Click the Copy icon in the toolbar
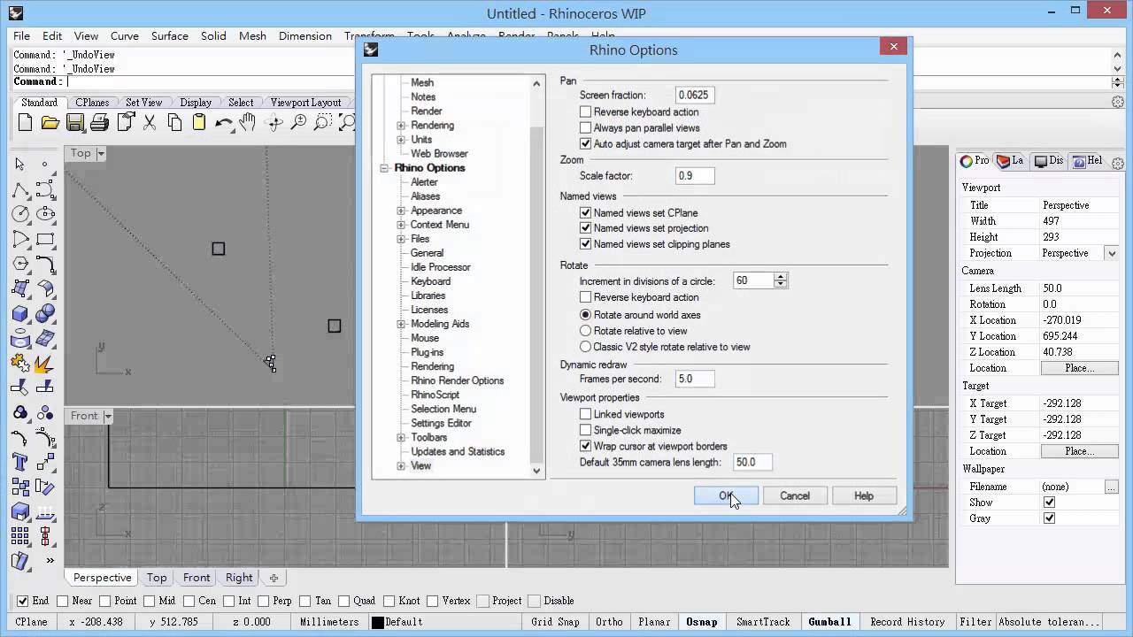Screen dimensions: 1133x637 pos(174,123)
